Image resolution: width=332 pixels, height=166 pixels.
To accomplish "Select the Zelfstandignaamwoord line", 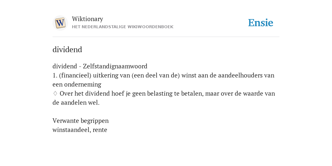I will pos(100,66).
